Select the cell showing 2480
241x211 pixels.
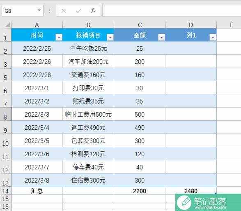click(191, 191)
